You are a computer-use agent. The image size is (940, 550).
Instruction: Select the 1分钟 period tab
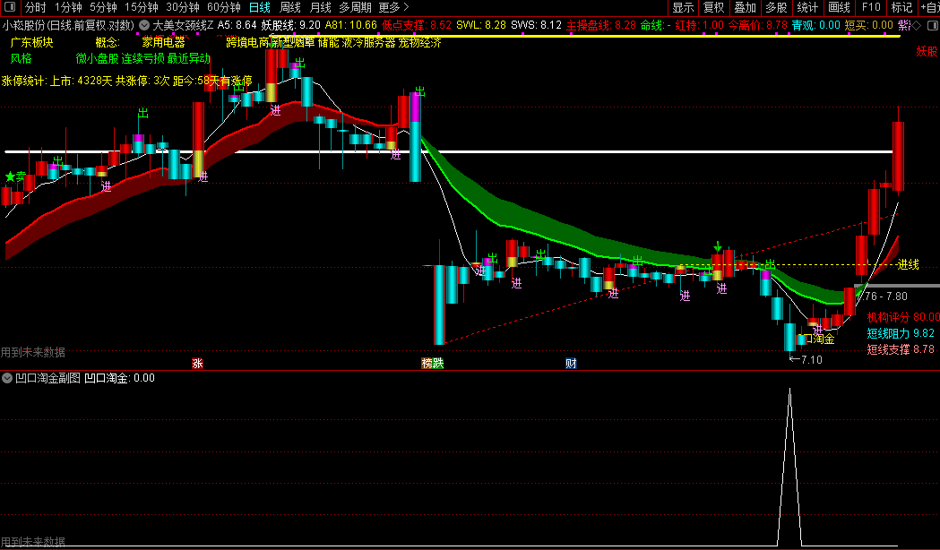tap(68, 7)
